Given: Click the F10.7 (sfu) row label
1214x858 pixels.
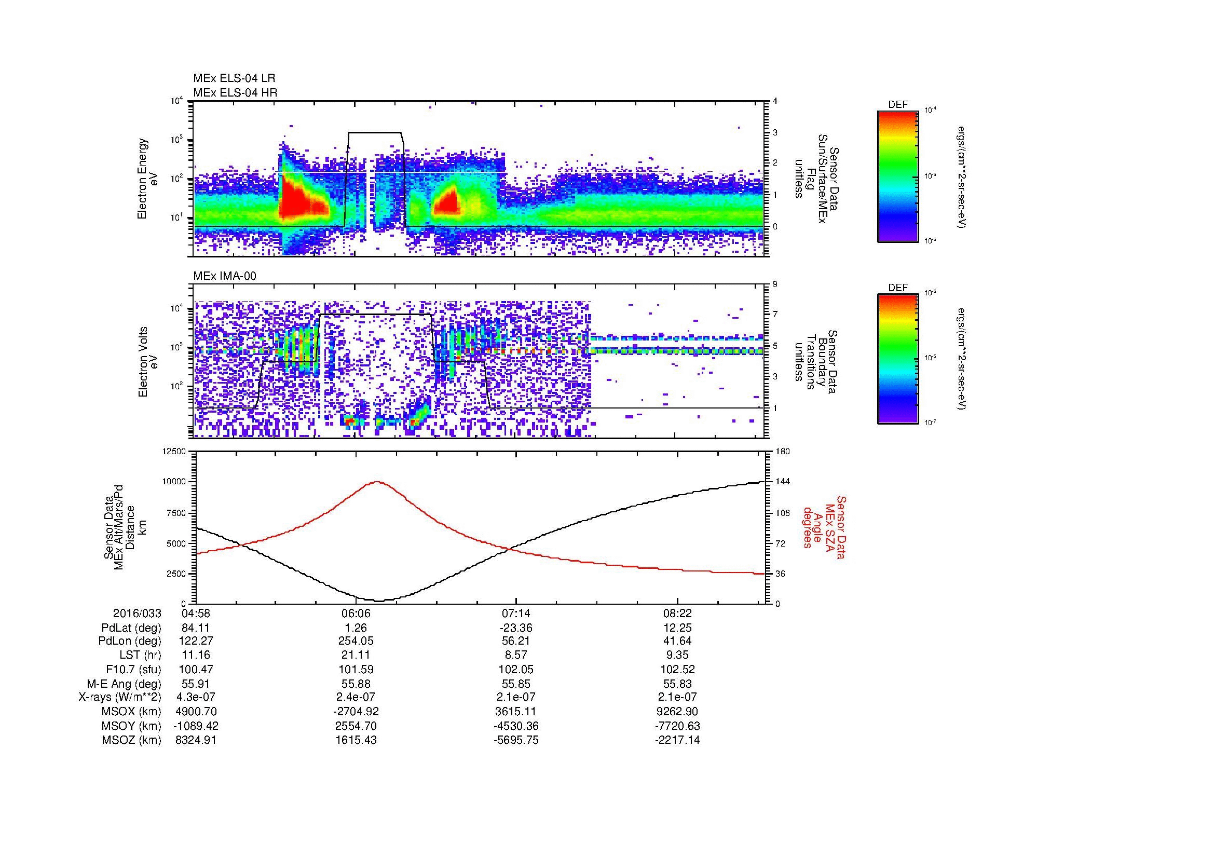Looking at the screenshot, I should pyautogui.click(x=133, y=669).
